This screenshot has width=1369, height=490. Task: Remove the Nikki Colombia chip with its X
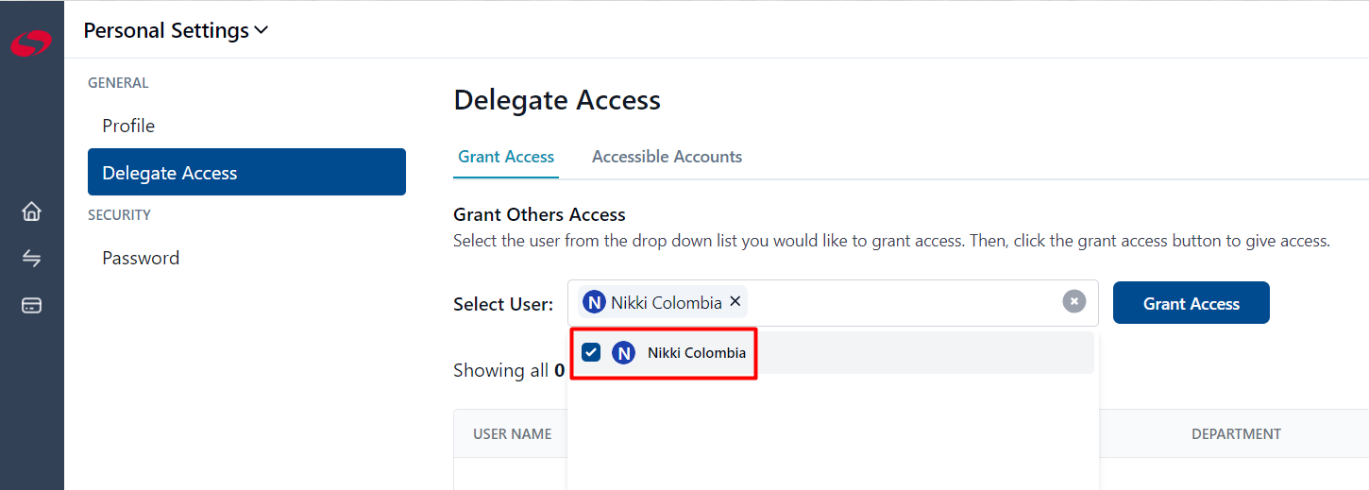pyautogui.click(x=735, y=301)
